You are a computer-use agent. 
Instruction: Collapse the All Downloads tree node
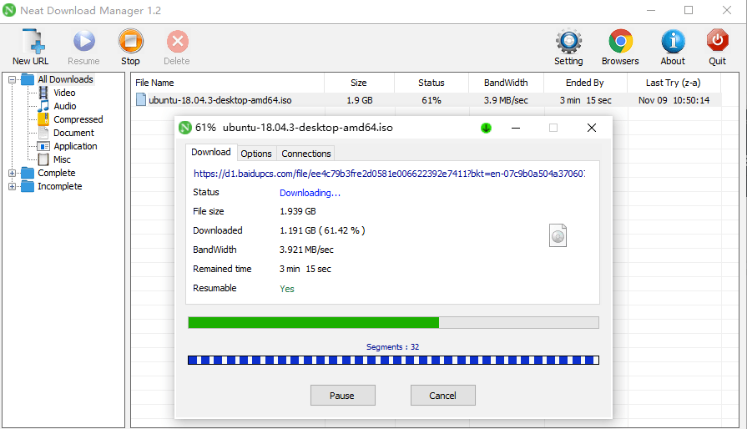point(12,79)
